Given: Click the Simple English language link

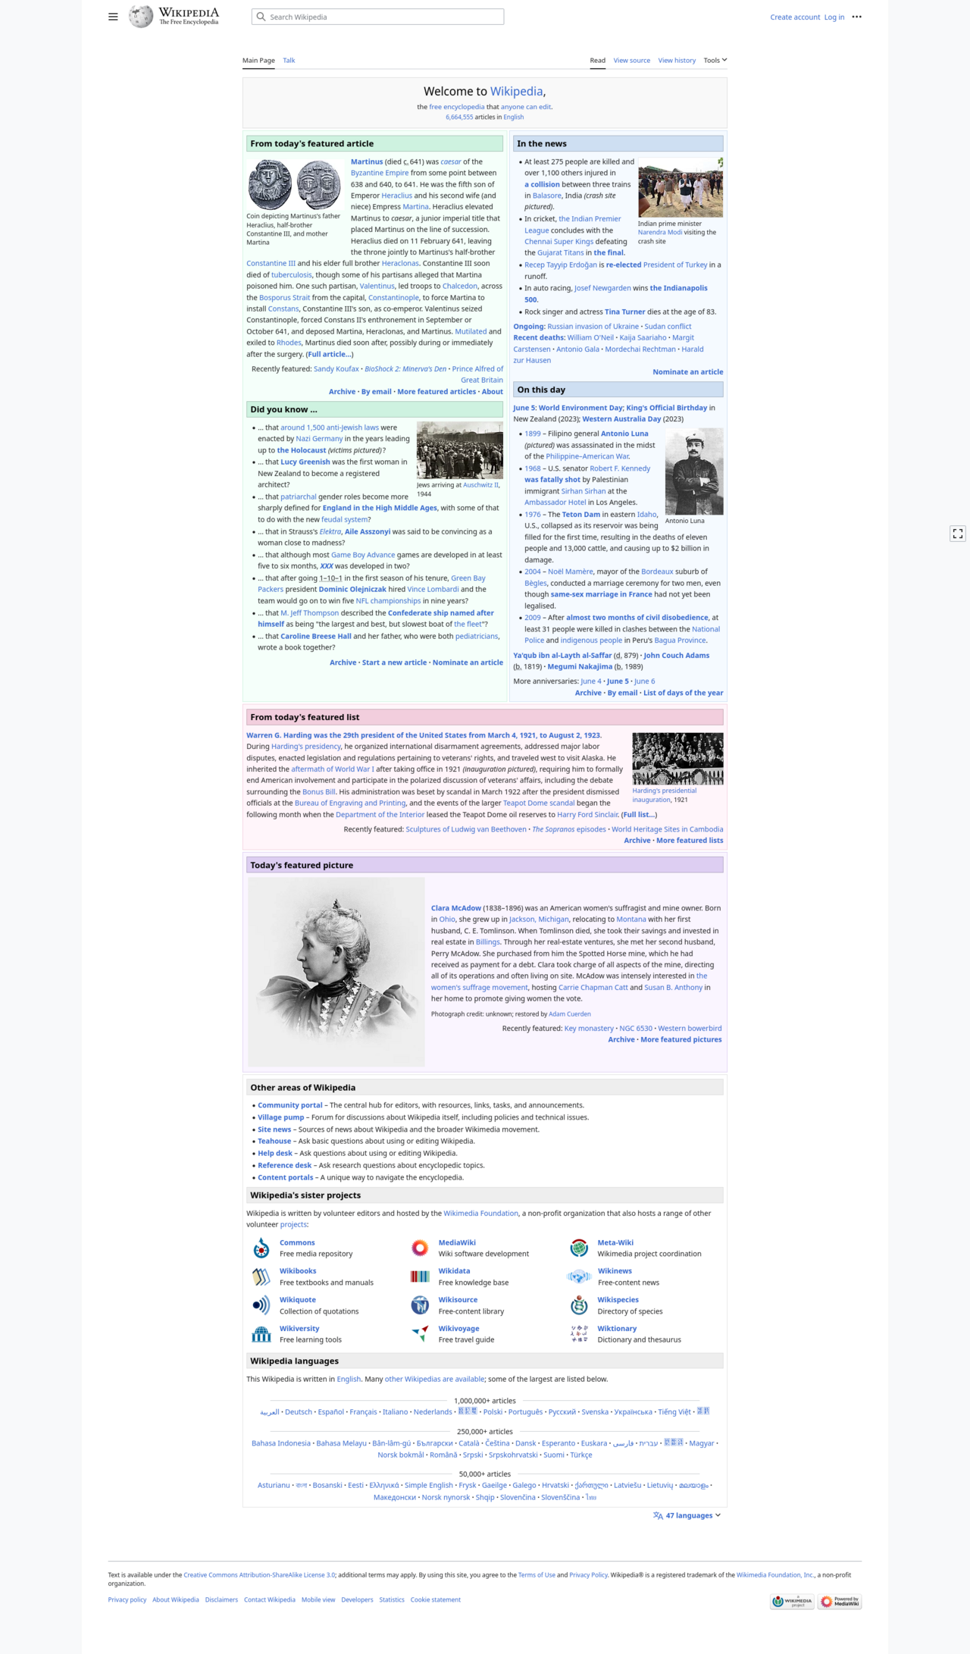Looking at the screenshot, I should click(429, 1485).
